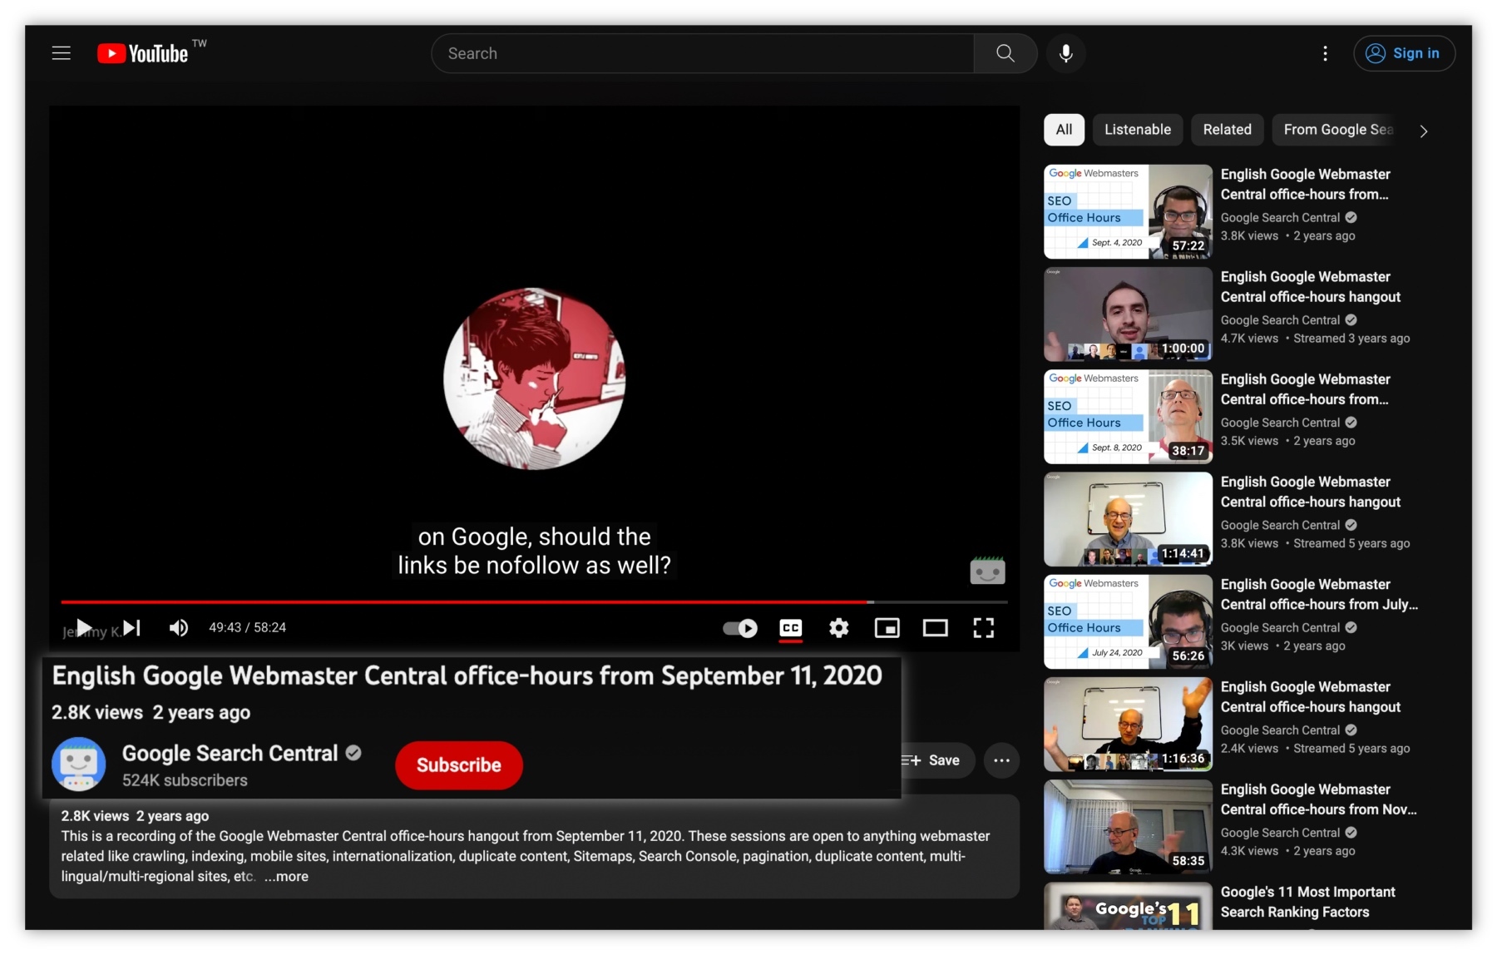Toggle the autoplay switch
The image size is (1497, 955).
click(x=740, y=628)
